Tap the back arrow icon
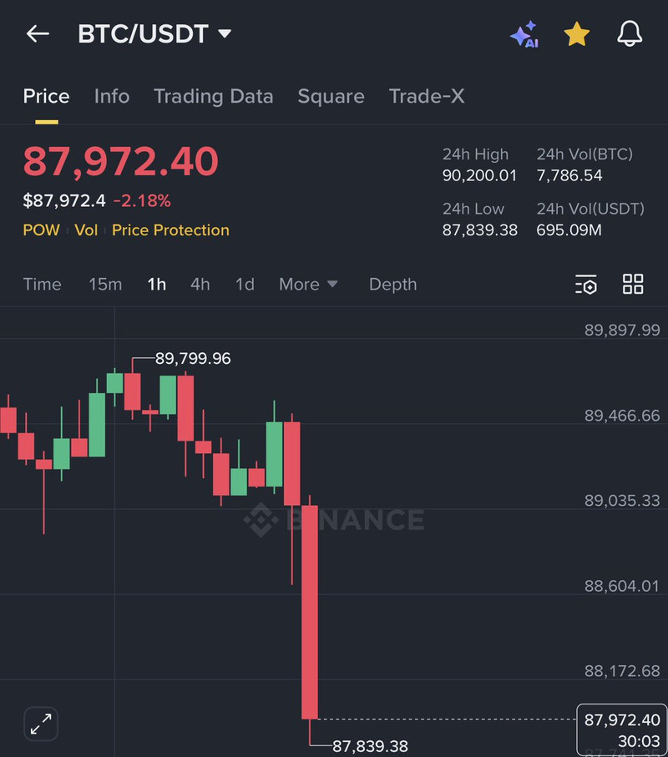Screen dimensions: 668x757 pyautogui.click(x=38, y=34)
